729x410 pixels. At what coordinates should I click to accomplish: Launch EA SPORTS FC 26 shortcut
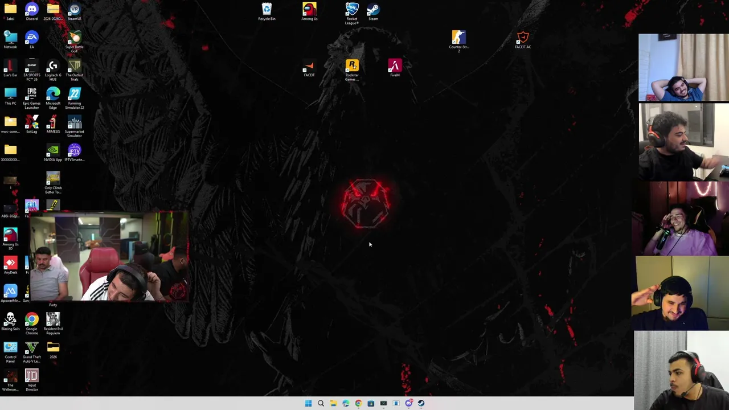click(32, 69)
